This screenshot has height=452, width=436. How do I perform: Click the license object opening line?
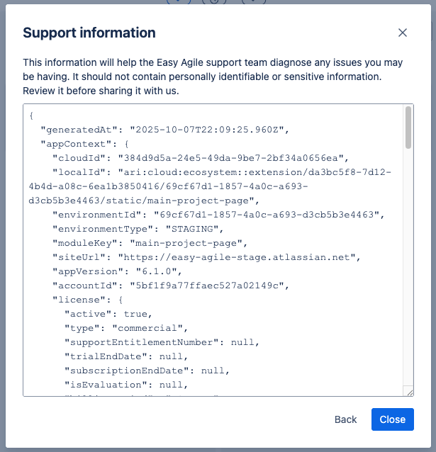point(88,300)
